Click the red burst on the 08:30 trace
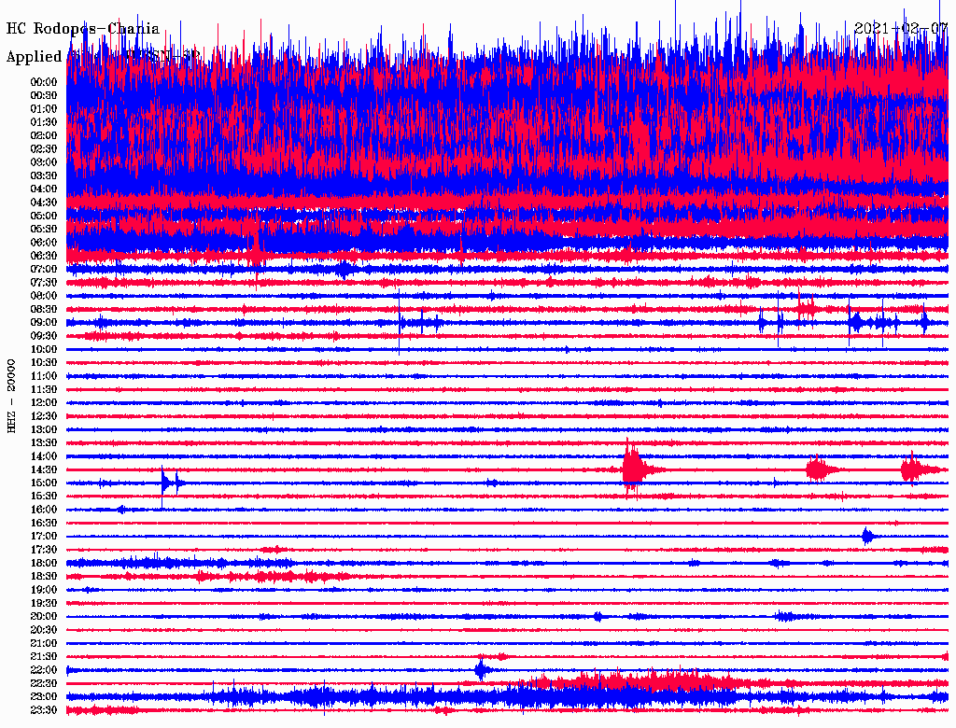Viewport: 956px width, 728px height. [806, 308]
